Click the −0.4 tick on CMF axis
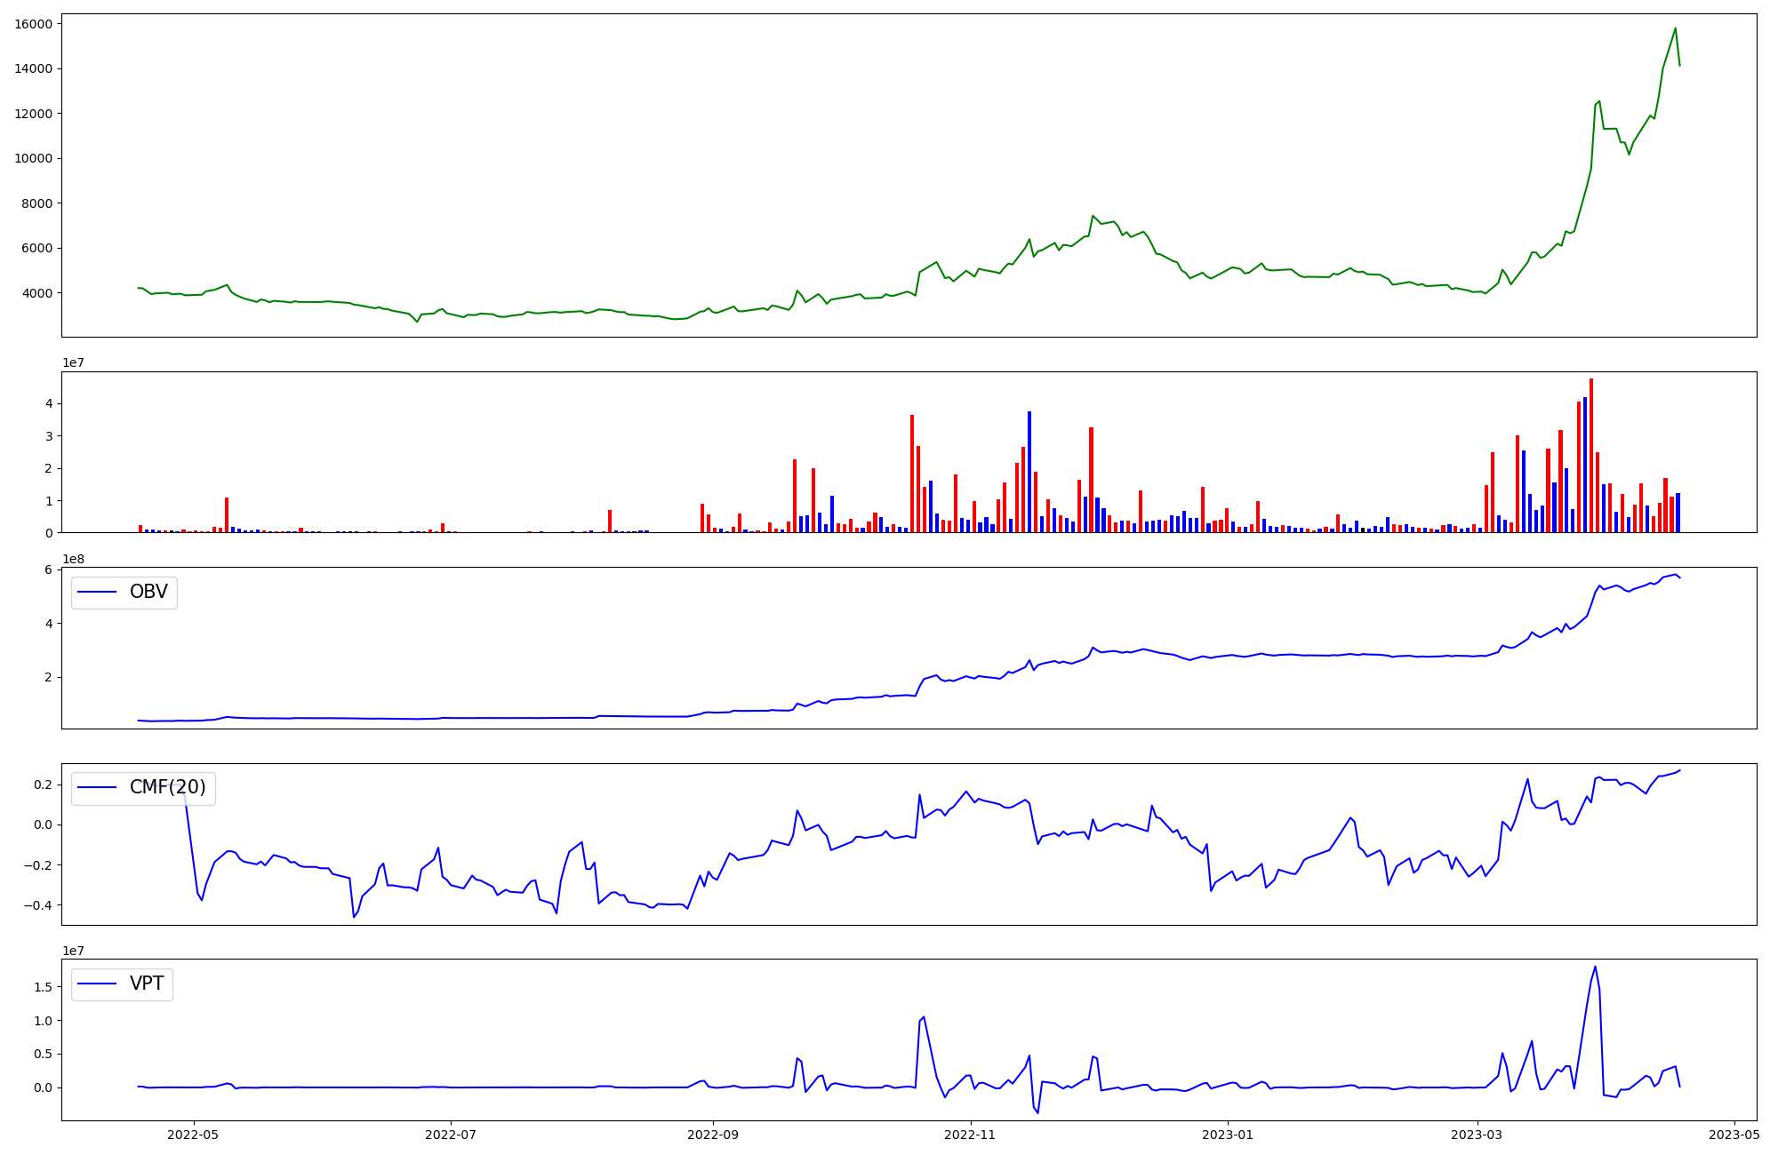This screenshot has width=1778, height=1155. tap(40, 905)
